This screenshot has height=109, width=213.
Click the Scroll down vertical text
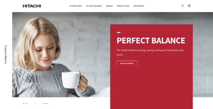click(x=208, y=81)
